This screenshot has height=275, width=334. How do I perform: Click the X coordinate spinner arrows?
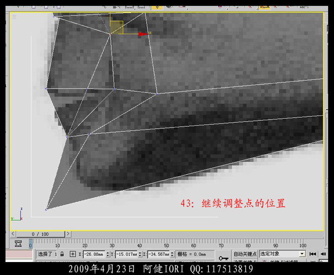click(x=108, y=254)
